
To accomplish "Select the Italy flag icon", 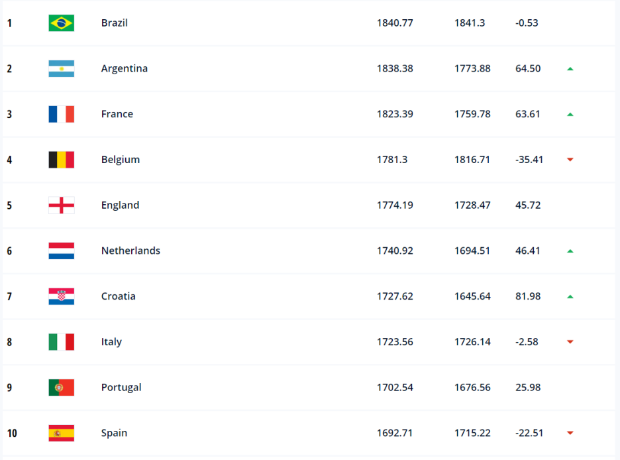I will (x=62, y=342).
